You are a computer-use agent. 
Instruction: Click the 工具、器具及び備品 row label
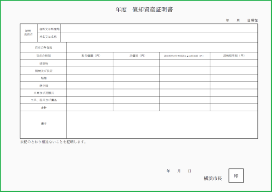point(44,100)
